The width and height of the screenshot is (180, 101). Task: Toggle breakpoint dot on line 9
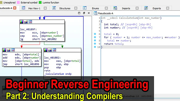[95, 43]
